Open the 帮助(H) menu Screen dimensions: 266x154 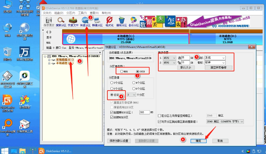tap(106, 13)
